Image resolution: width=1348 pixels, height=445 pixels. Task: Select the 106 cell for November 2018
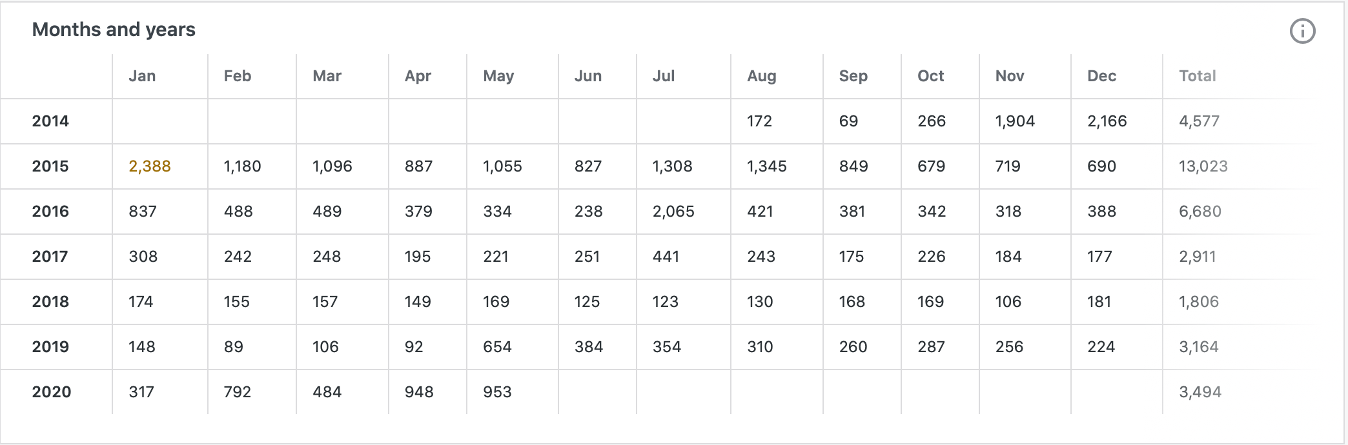click(x=1008, y=302)
